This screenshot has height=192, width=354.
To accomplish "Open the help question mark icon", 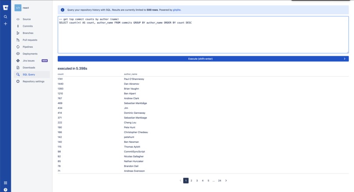I will pos(5,190).
